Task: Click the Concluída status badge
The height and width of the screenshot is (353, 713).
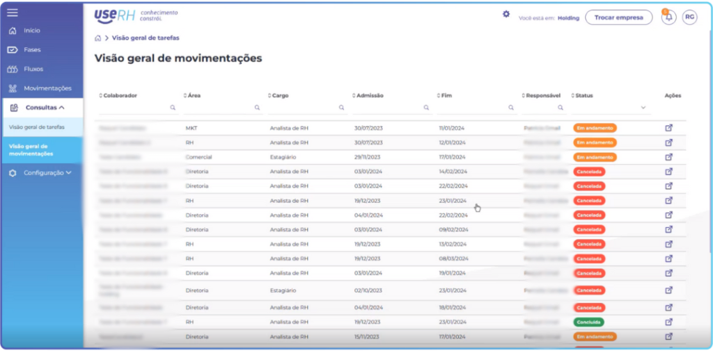Action: [588, 322]
